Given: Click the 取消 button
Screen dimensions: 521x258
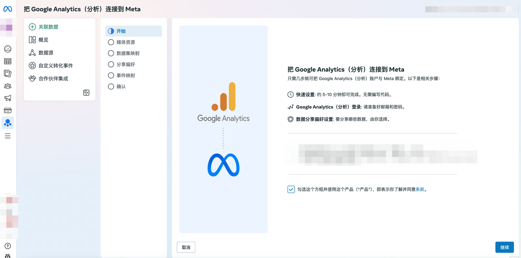Looking at the screenshot, I should click(x=186, y=247).
